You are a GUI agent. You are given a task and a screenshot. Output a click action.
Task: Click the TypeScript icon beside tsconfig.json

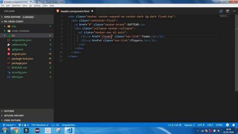coord(9,72)
